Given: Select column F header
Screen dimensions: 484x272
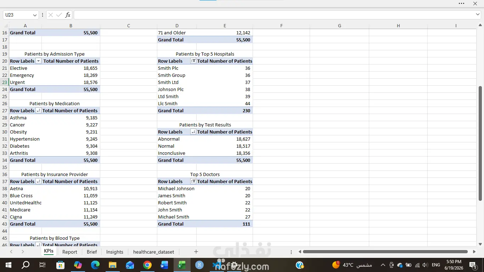Looking at the screenshot, I should coord(281,25).
